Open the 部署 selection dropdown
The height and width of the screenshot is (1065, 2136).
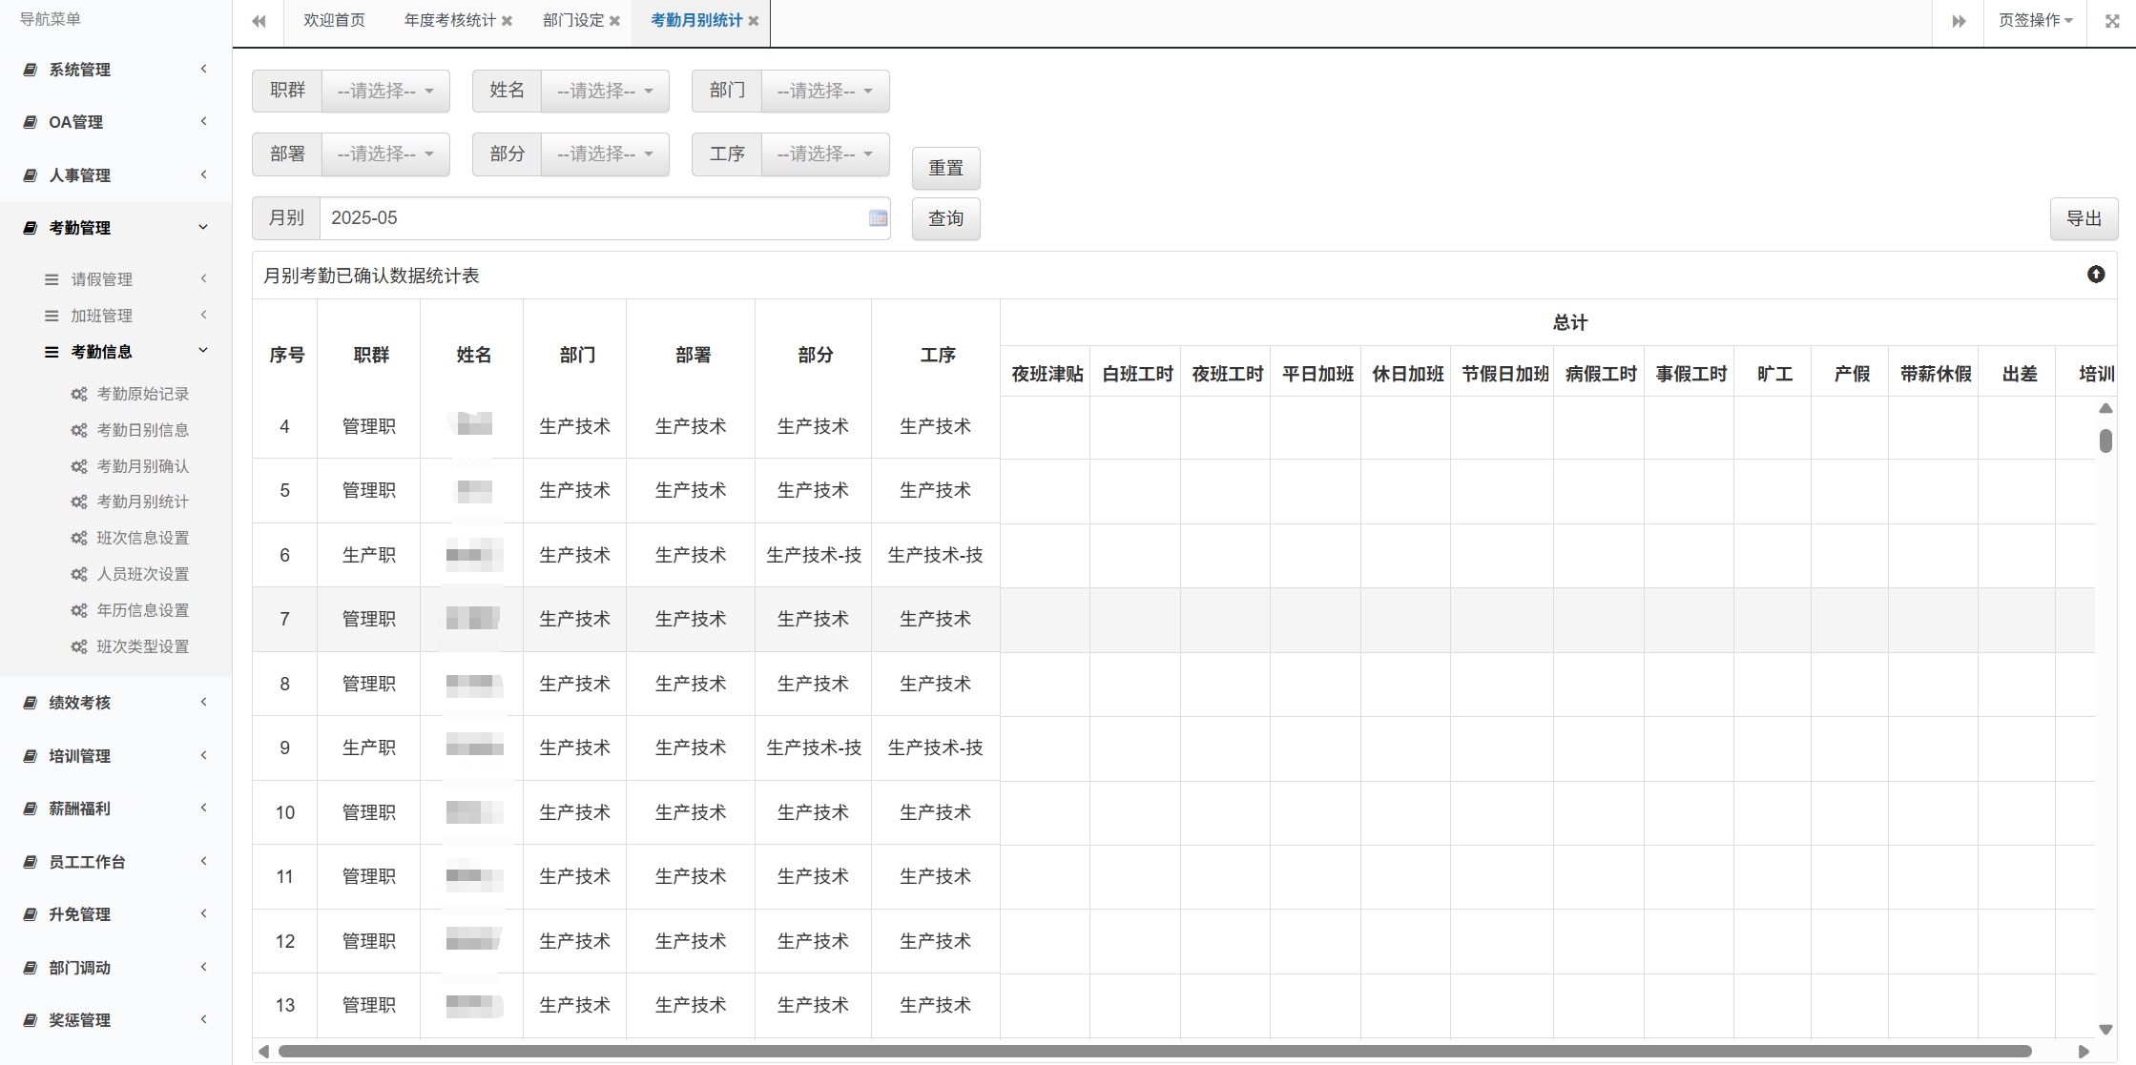coord(385,154)
